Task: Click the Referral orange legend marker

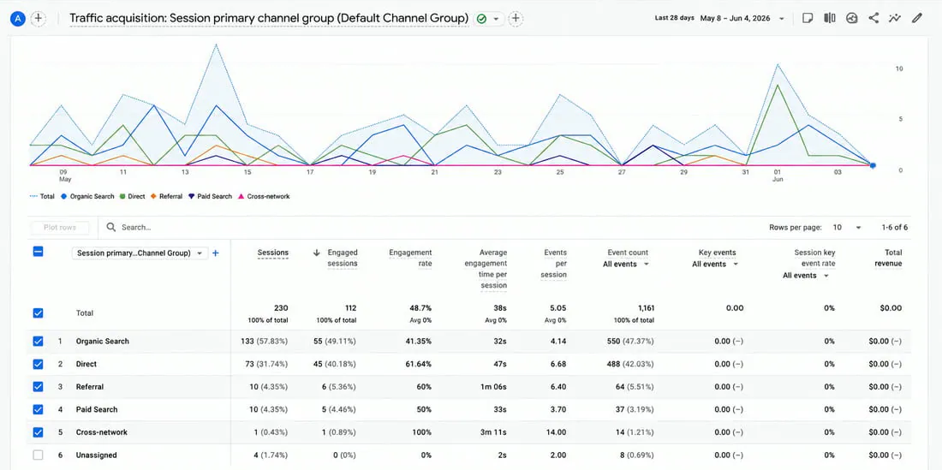Action: tap(154, 196)
